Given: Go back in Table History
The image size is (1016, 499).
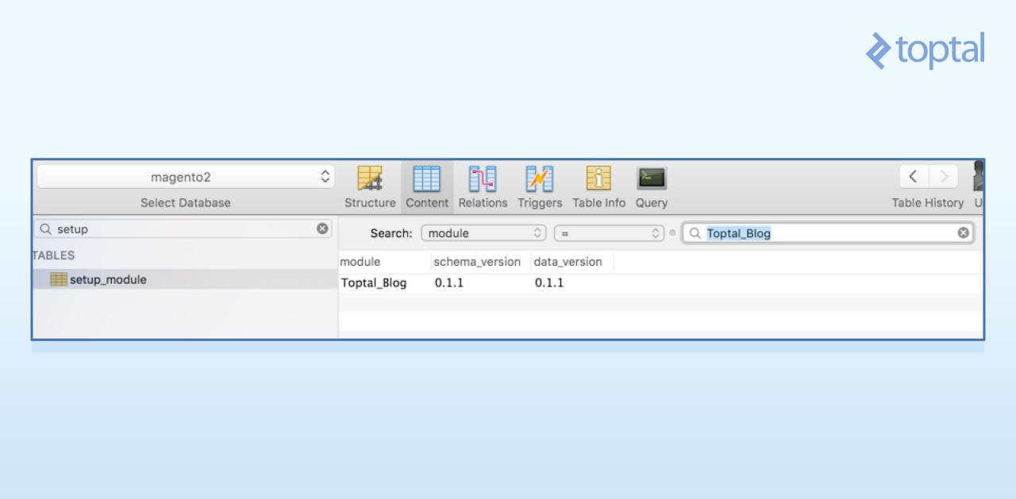Looking at the screenshot, I should click(x=912, y=176).
